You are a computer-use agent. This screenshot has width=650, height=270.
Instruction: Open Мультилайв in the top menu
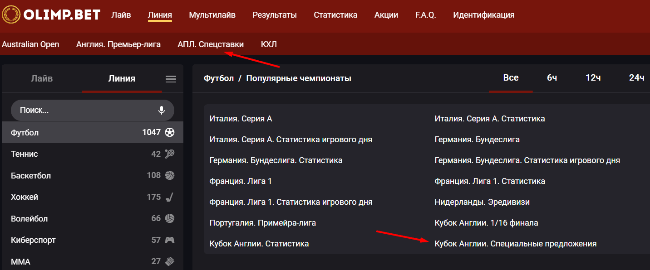pyautogui.click(x=212, y=15)
